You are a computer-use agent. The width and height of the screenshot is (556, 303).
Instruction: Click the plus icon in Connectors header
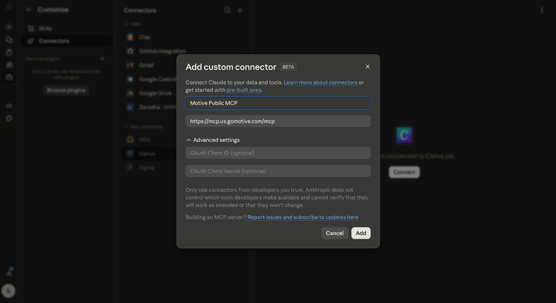coord(240,10)
